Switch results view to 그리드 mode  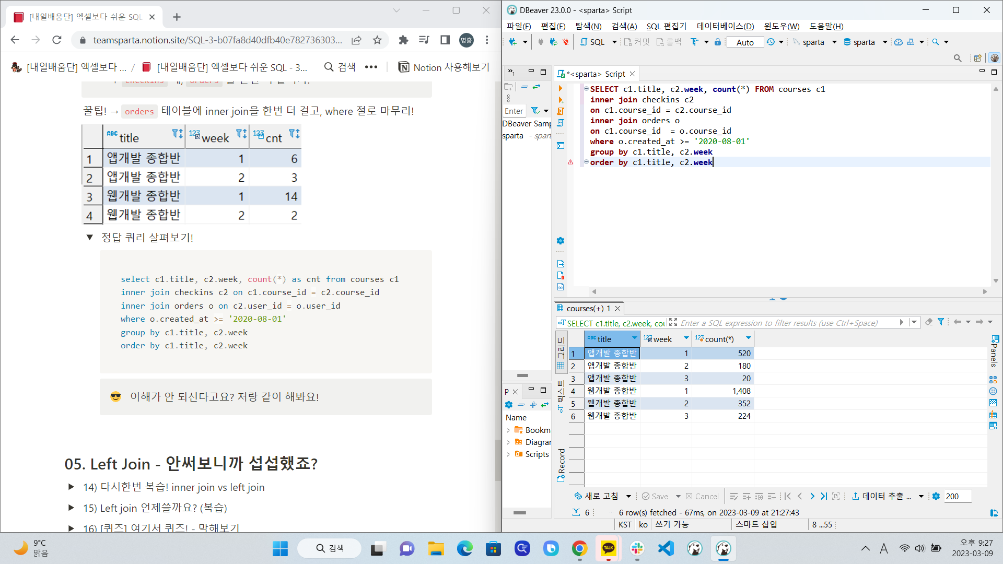point(561,352)
